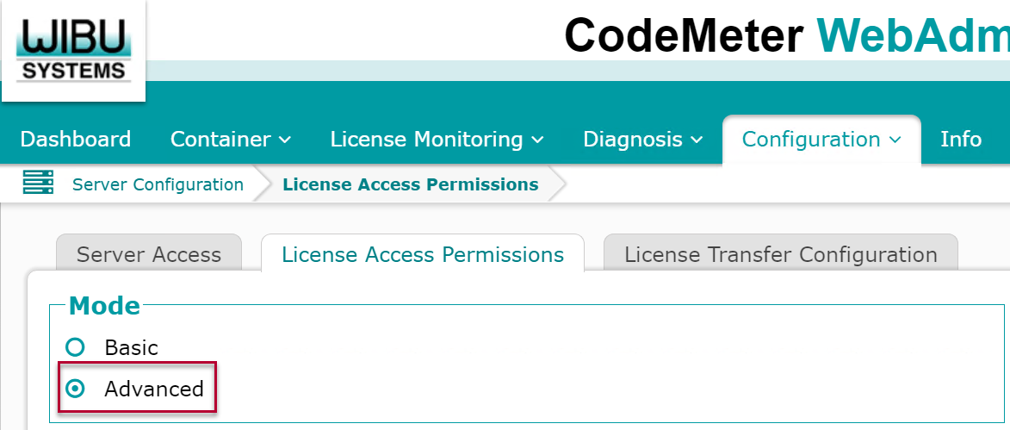Screen dimensions: 1010x430
Task: Click the Basic mode label text
Action: point(132,348)
